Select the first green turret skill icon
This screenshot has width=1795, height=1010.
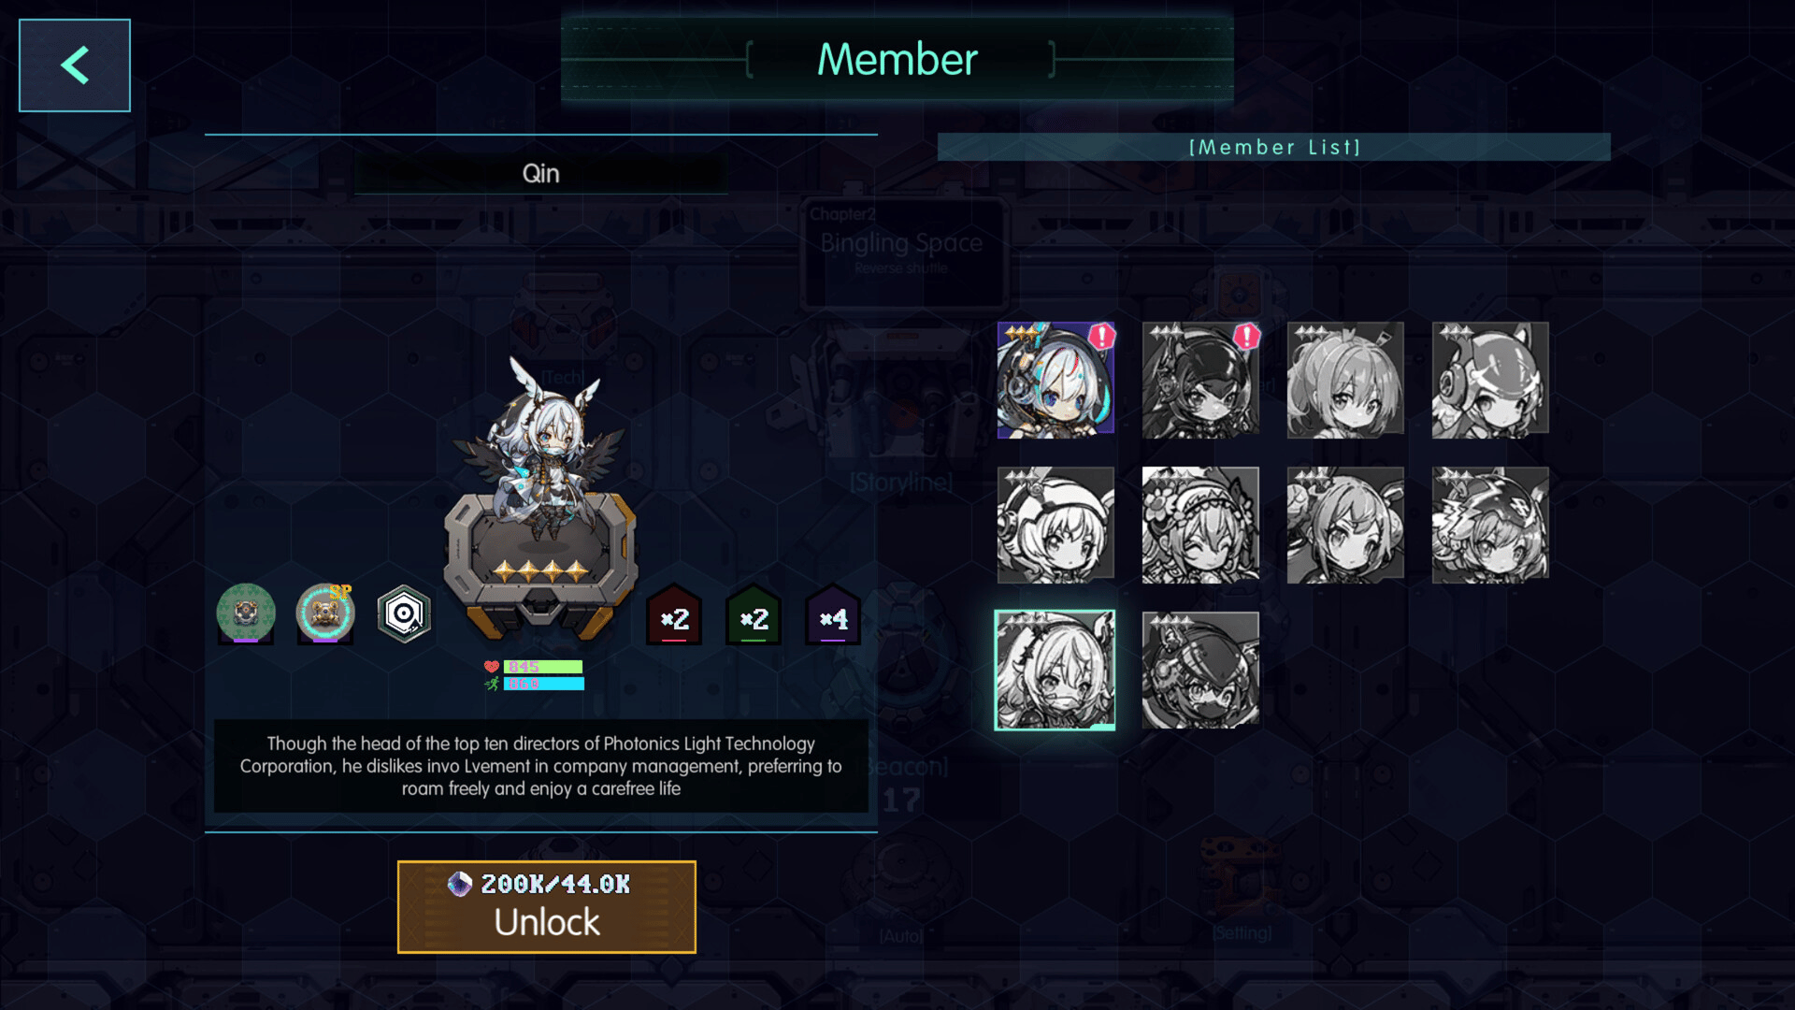[x=246, y=613]
